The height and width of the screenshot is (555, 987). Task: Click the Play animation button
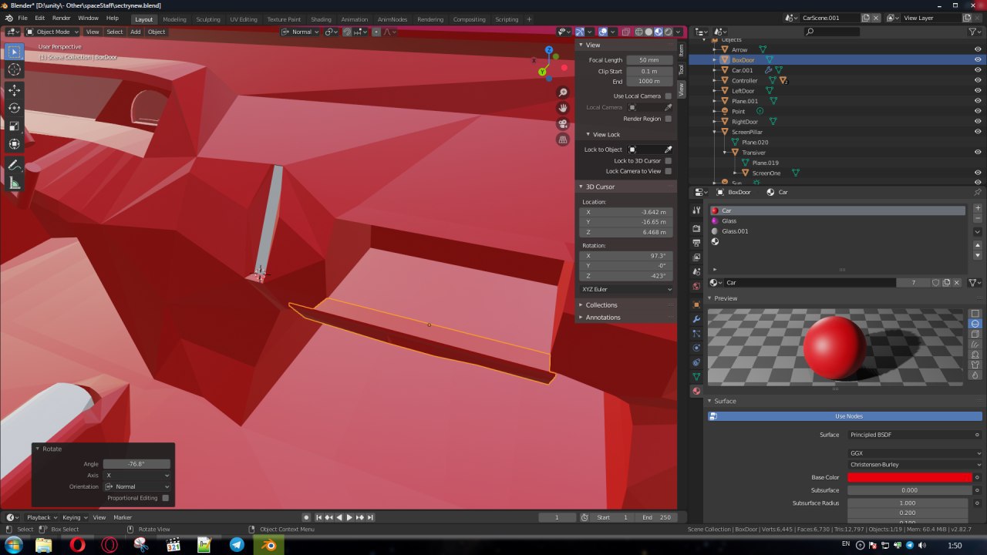349,517
